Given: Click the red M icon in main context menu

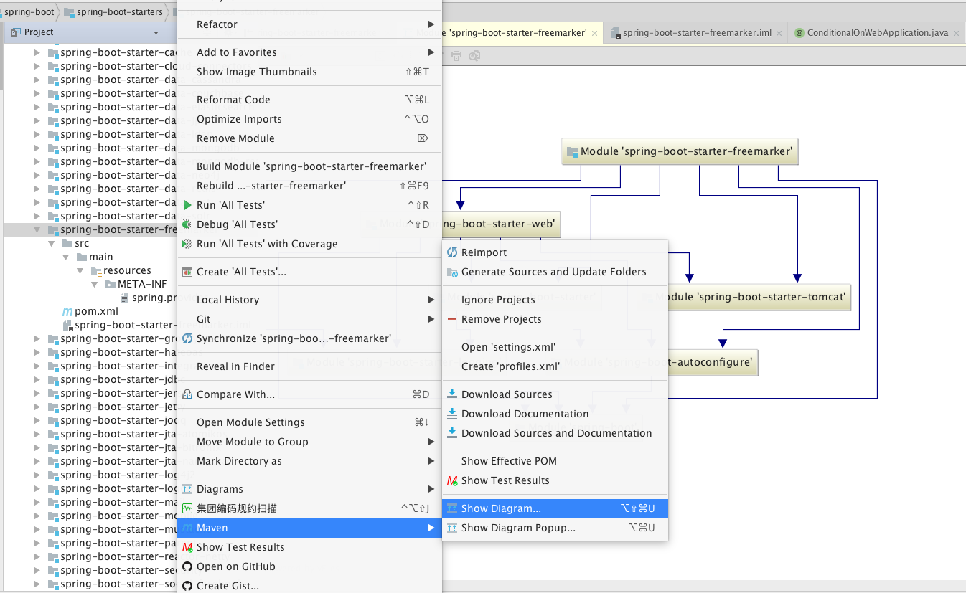Looking at the screenshot, I should (x=187, y=547).
